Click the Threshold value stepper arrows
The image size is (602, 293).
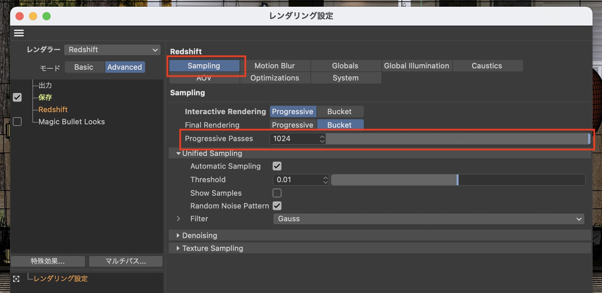325,180
